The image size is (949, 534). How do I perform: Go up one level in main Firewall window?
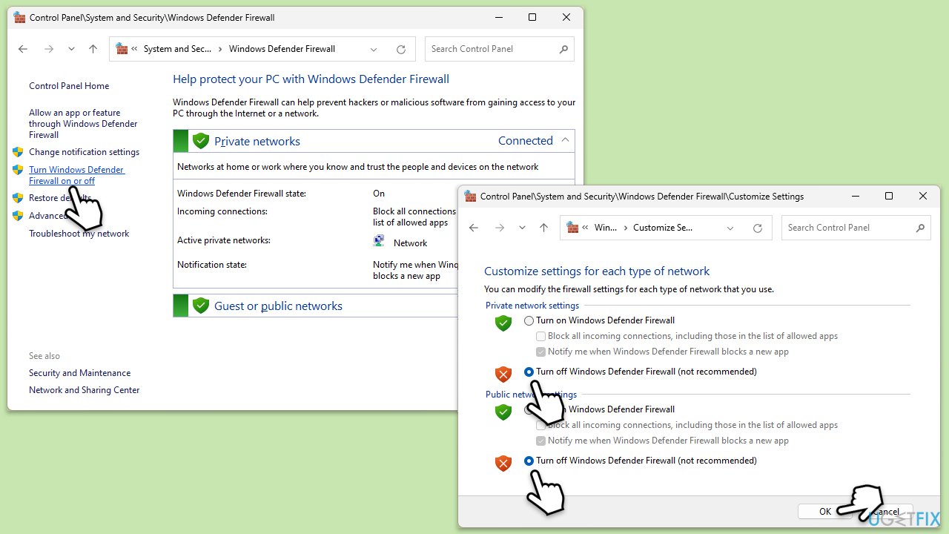pyautogui.click(x=93, y=49)
